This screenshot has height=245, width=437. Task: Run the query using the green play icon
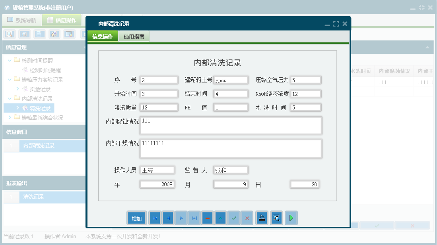click(x=291, y=218)
